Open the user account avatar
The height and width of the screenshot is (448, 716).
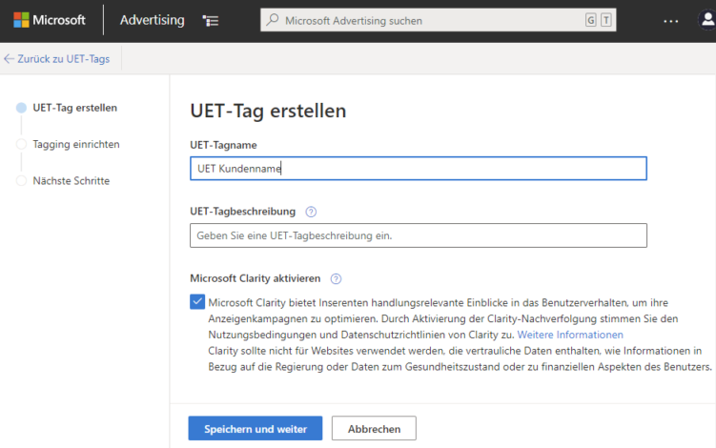coord(706,20)
